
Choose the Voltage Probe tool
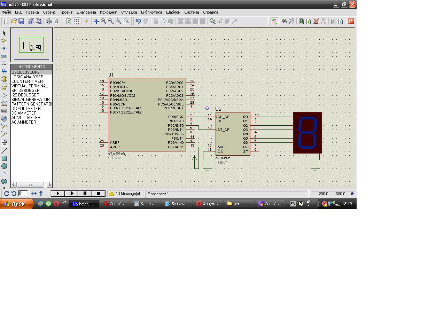(4, 126)
